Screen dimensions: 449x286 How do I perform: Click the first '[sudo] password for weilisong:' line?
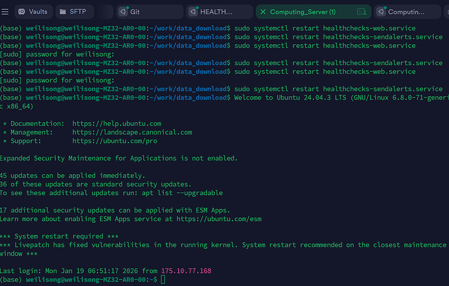57,55
